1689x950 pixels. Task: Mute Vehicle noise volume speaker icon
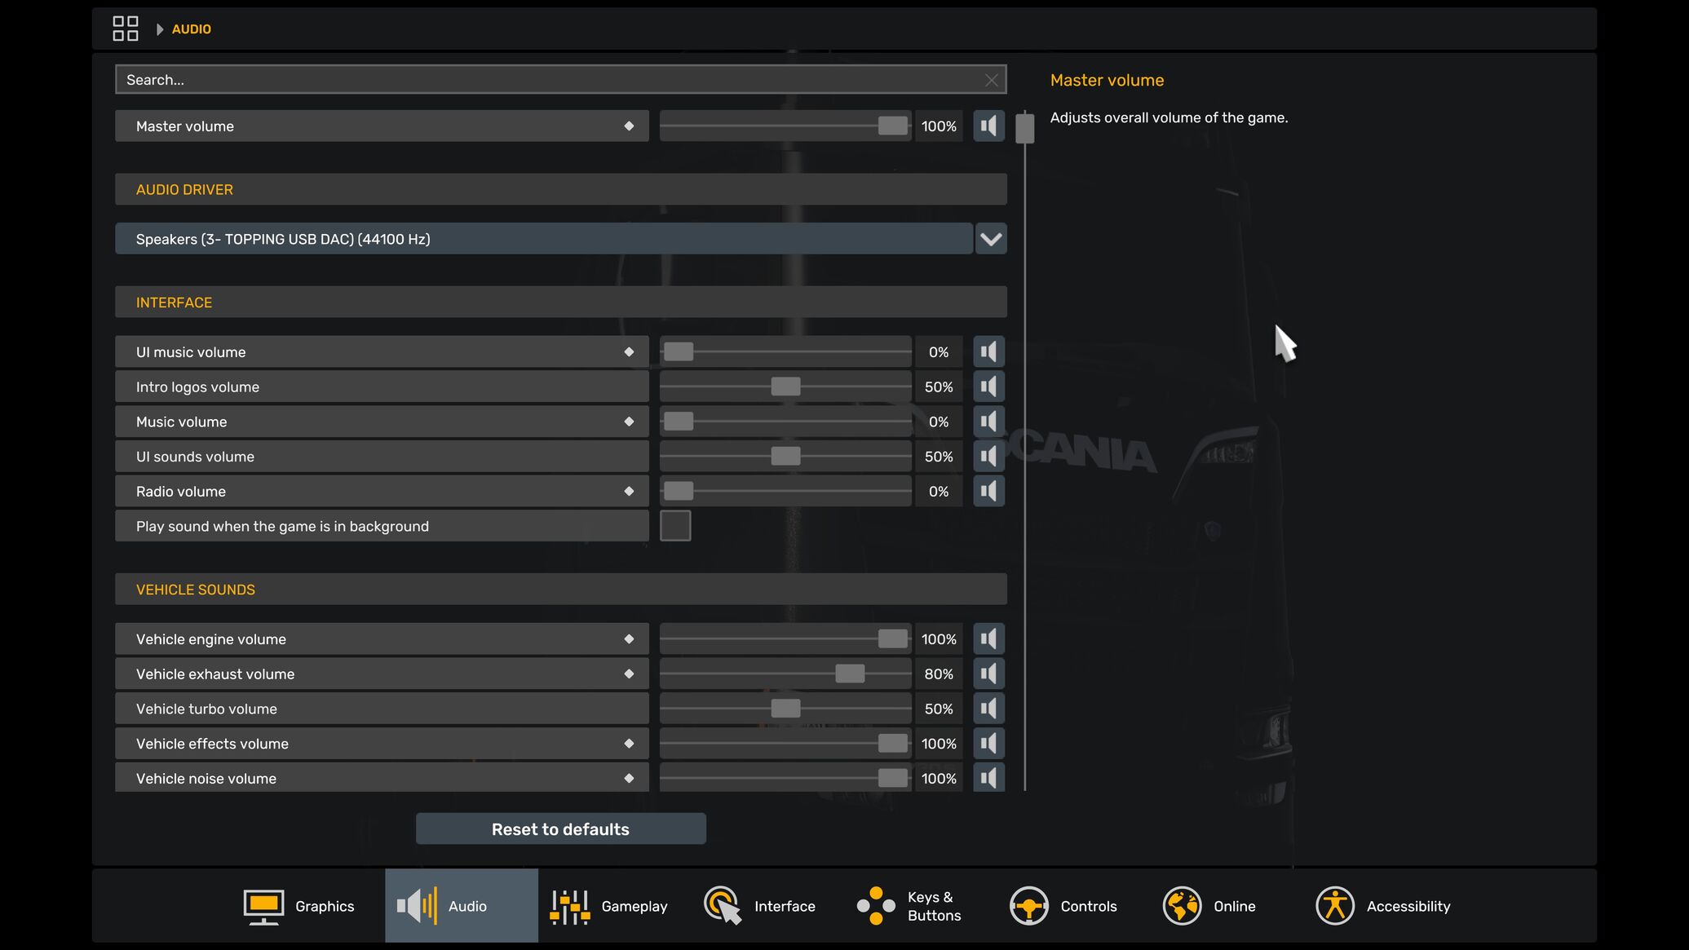coord(988,777)
